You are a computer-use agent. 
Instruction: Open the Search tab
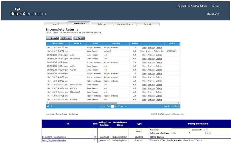click(x=55, y=24)
